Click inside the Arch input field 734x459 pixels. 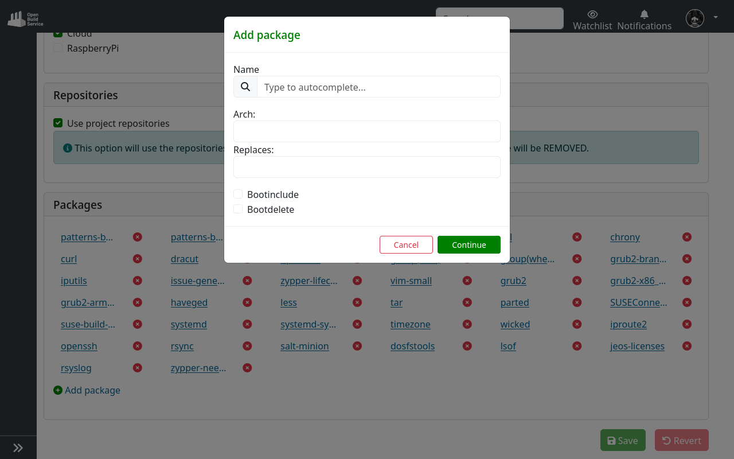click(366, 131)
